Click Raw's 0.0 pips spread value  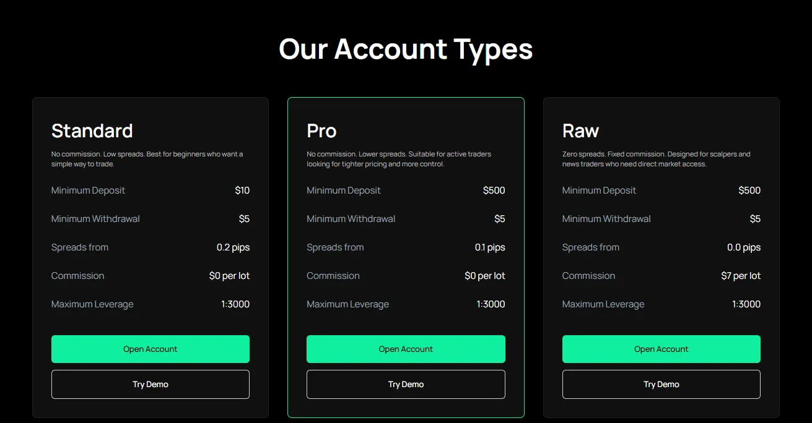743,247
